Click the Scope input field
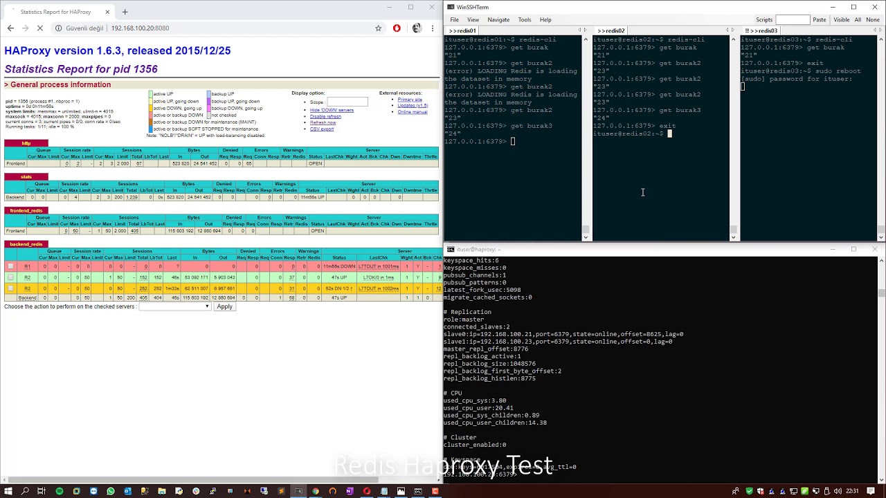This screenshot has width=886, height=498. [347, 102]
